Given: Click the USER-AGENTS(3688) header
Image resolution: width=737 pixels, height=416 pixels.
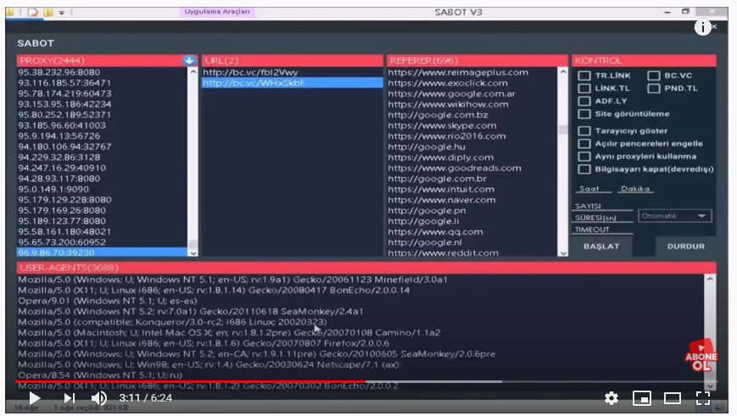Looking at the screenshot, I should coord(366,268).
